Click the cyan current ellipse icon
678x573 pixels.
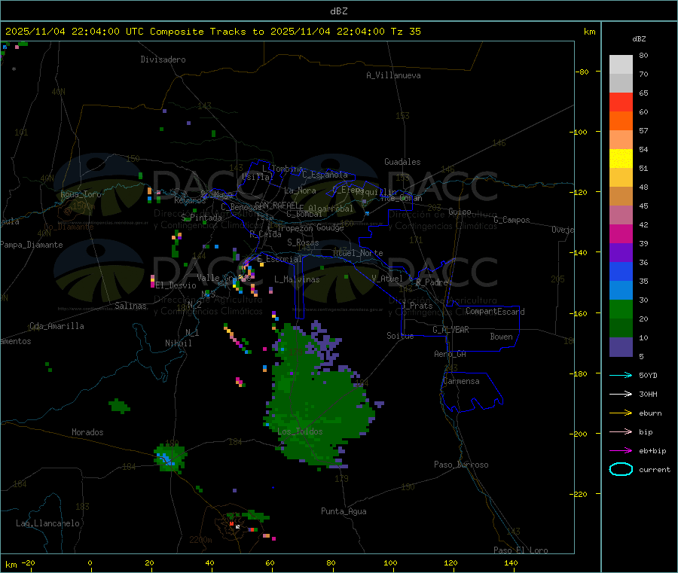coord(621,469)
